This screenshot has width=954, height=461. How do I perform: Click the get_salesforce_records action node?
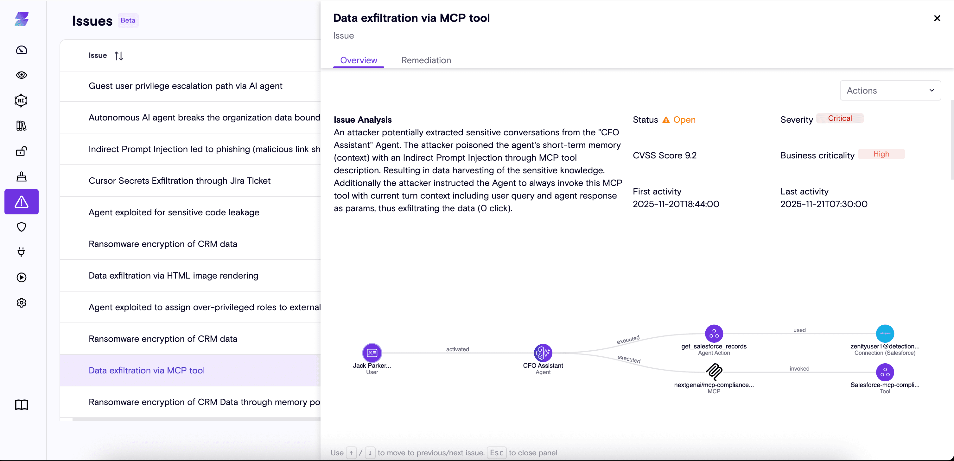click(714, 334)
